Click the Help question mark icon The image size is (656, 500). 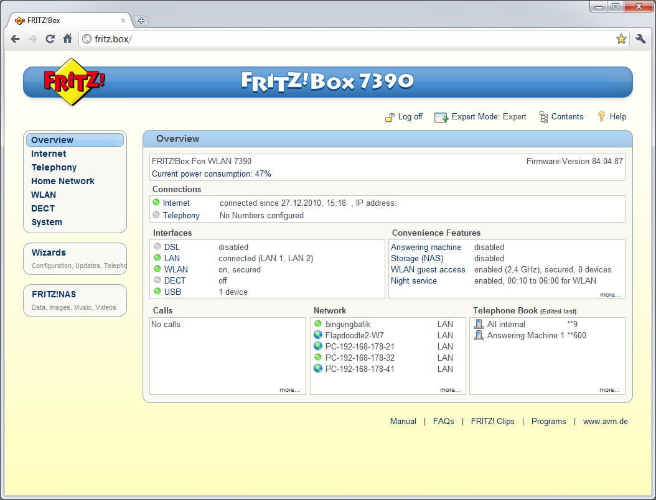pyautogui.click(x=601, y=116)
